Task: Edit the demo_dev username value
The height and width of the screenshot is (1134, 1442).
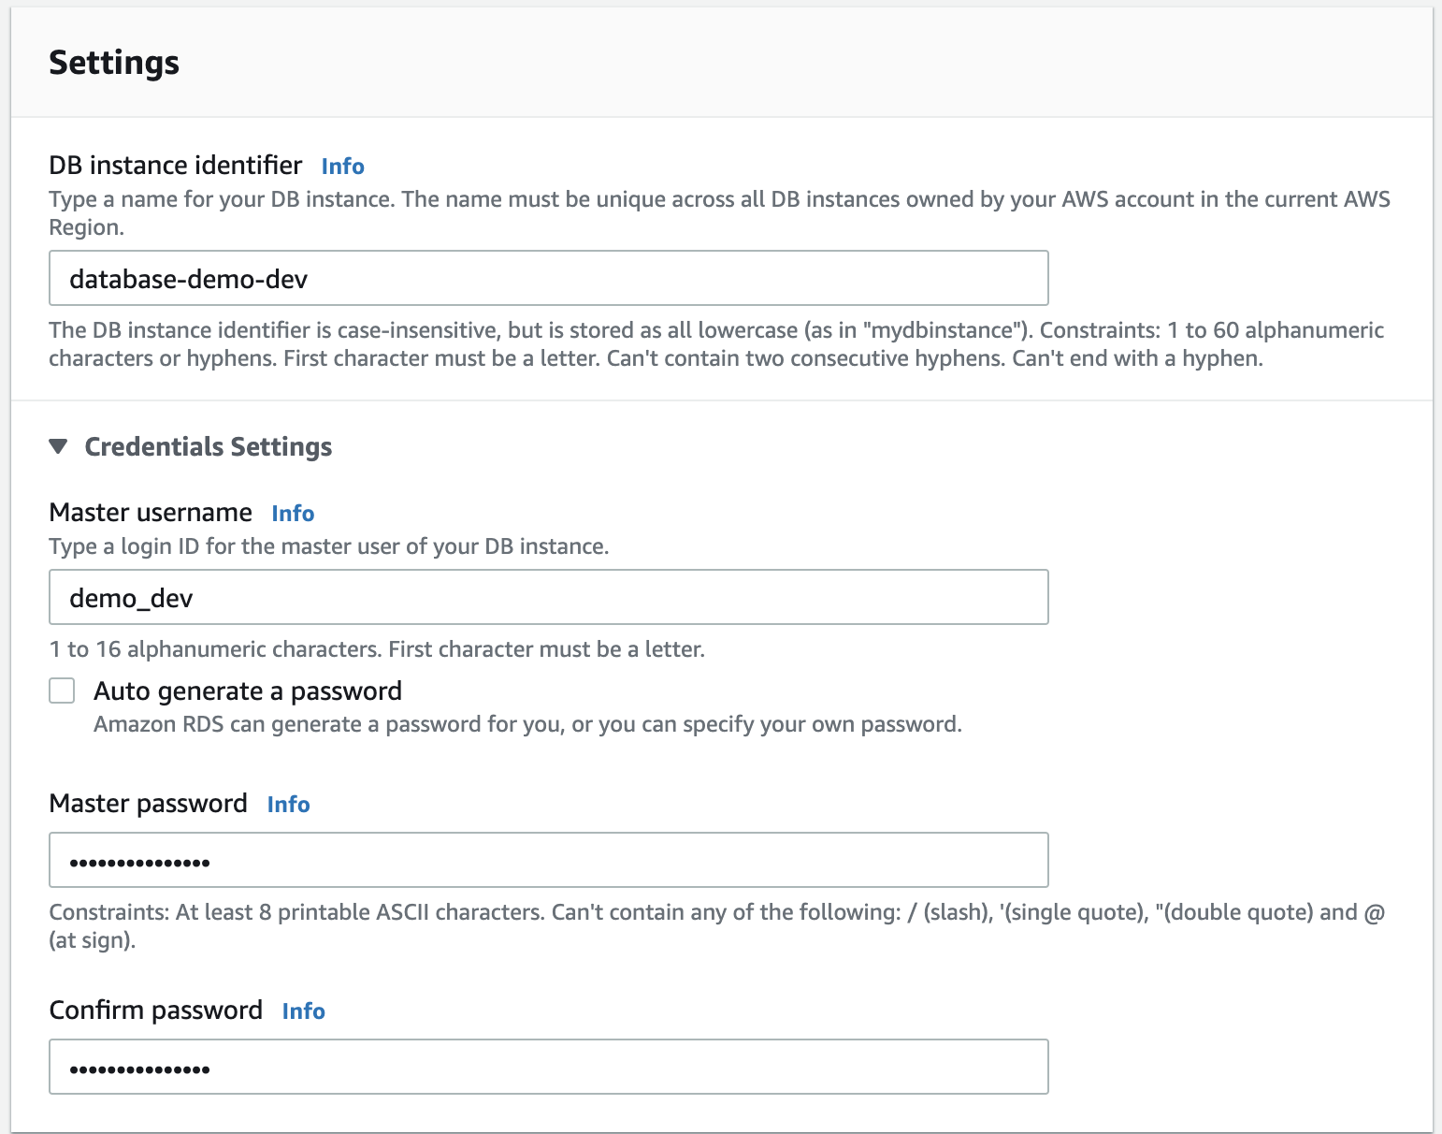Action: coord(130,597)
